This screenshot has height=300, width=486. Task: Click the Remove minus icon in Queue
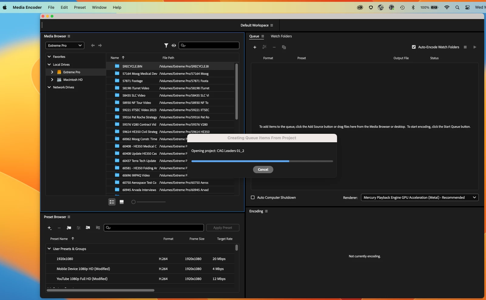click(274, 47)
